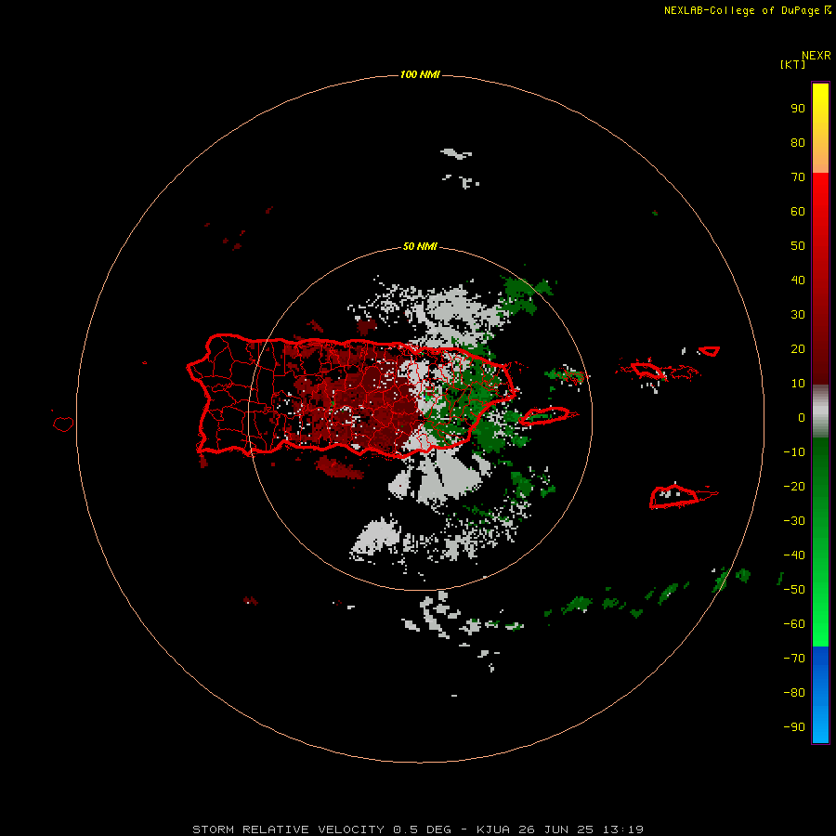Screen dimensions: 836x836
Task: Click the 0 value on the velocity scale
Action: (802, 418)
